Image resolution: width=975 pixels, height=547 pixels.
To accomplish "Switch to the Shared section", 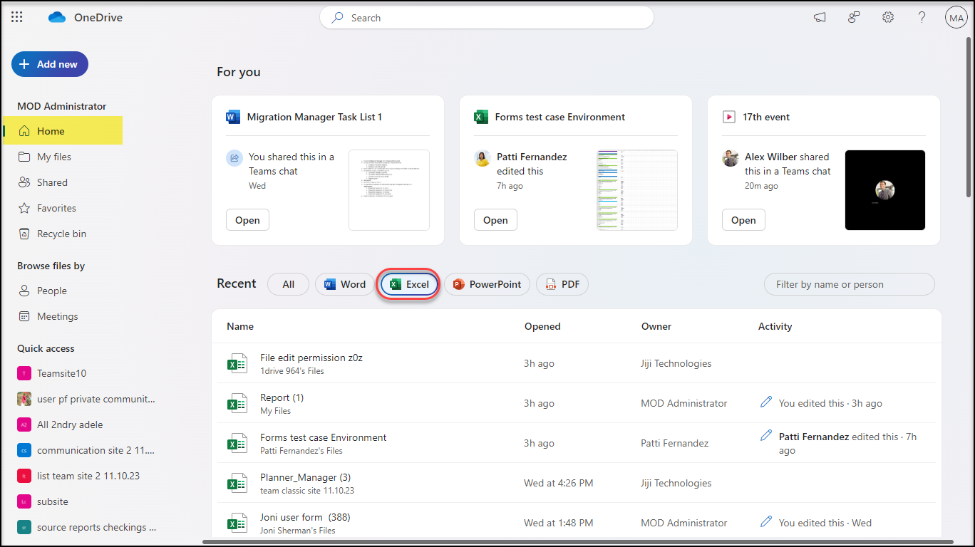I will (x=52, y=182).
